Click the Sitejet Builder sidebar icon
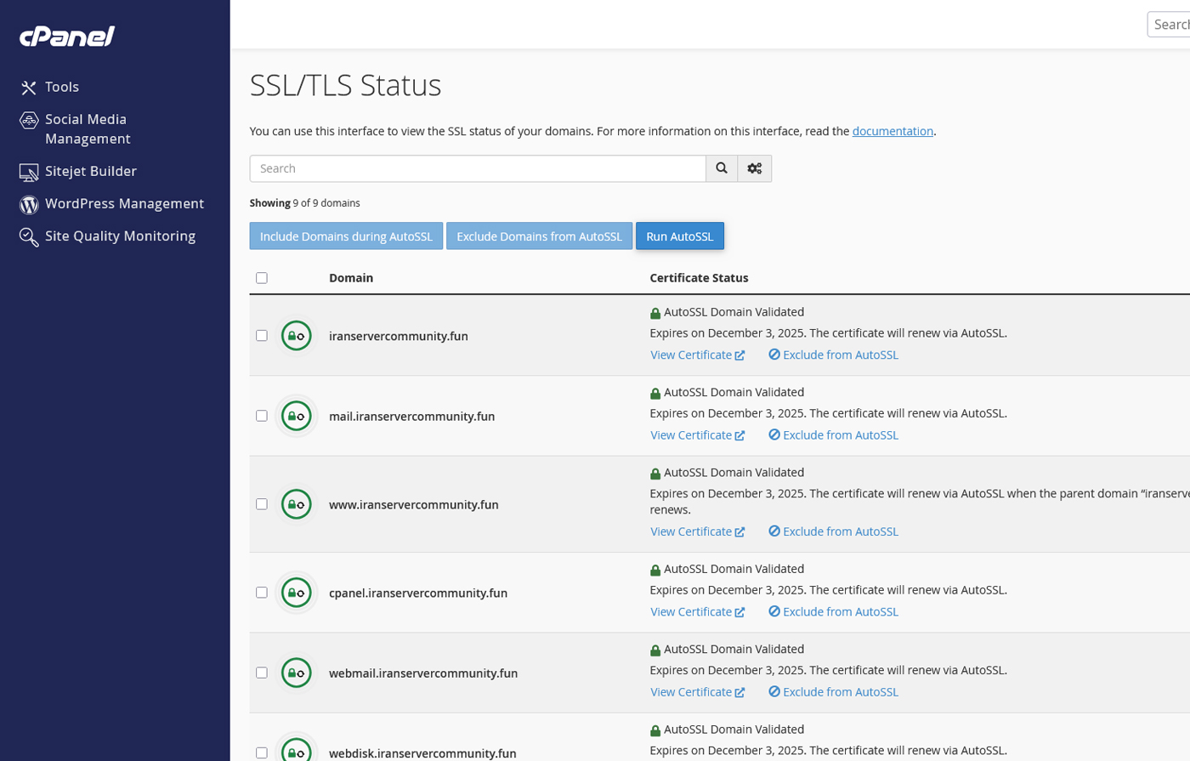 click(x=29, y=172)
